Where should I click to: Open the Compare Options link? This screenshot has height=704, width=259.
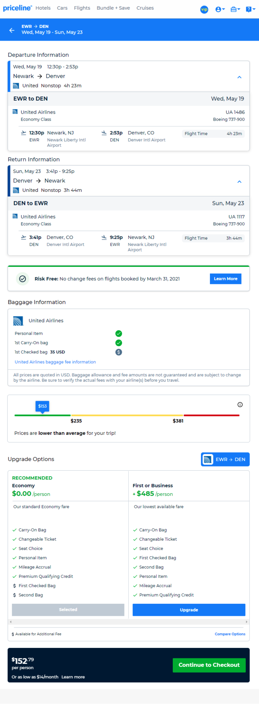click(x=230, y=634)
